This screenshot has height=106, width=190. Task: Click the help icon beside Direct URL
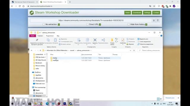point(100,24)
